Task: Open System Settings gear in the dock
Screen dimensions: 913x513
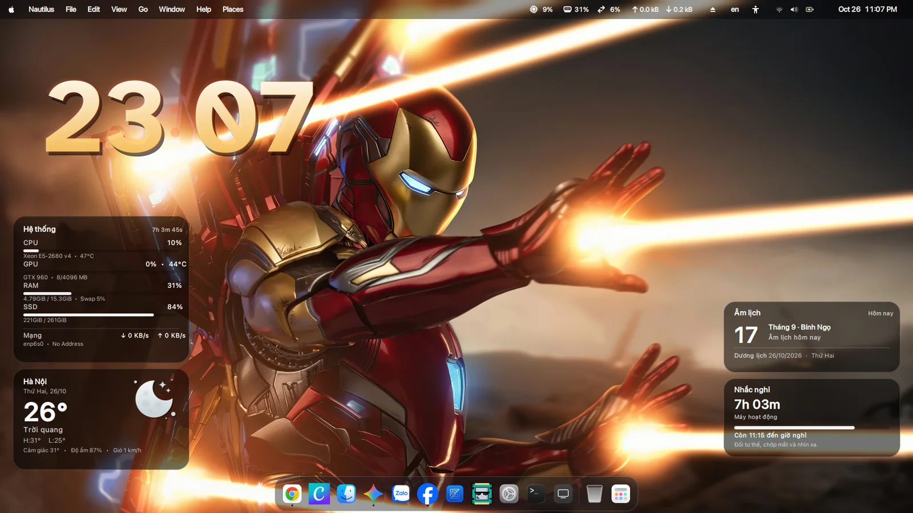Action: click(x=509, y=494)
